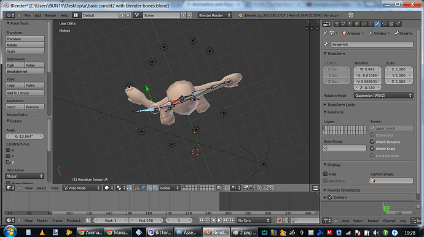Open the Windows Start orb
The height and width of the screenshot is (237, 424).
click(x=10, y=231)
